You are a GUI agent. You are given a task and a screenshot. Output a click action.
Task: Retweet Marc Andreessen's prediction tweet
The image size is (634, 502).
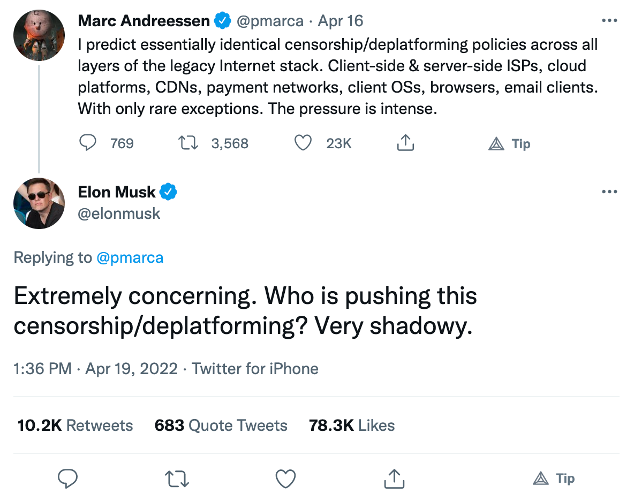(x=188, y=143)
